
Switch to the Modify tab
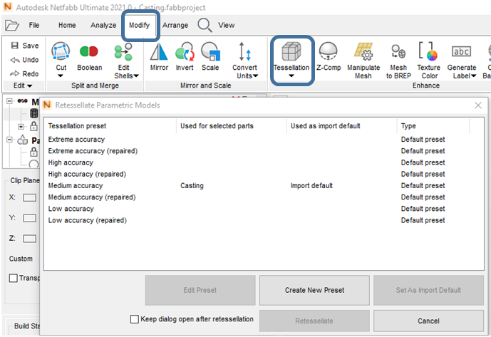pos(140,25)
